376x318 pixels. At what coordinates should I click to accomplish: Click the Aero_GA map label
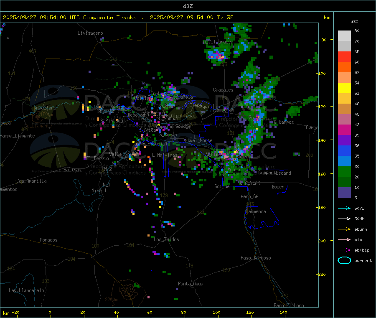[x=249, y=196]
